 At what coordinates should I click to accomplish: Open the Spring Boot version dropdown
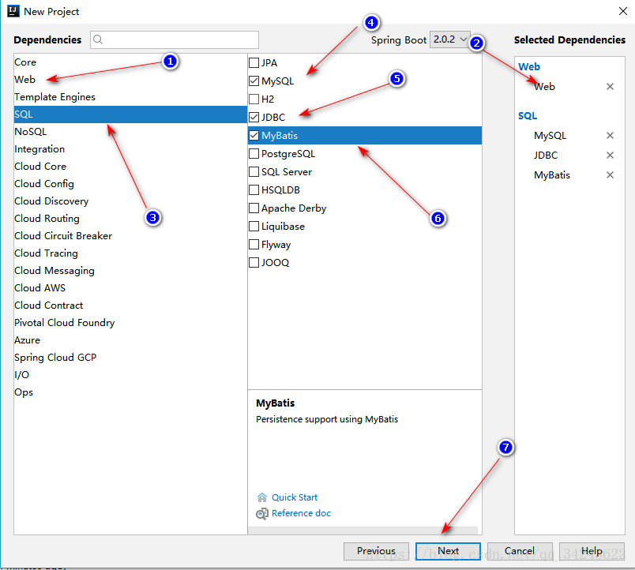(x=450, y=39)
